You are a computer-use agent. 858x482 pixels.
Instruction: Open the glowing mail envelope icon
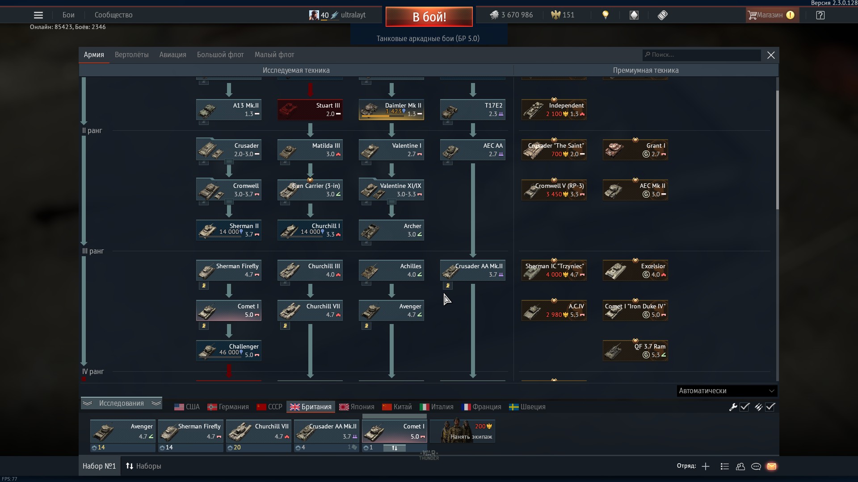tap(772, 466)
